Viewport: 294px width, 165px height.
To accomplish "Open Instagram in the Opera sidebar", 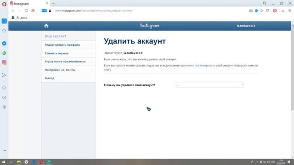I will 4,62.
